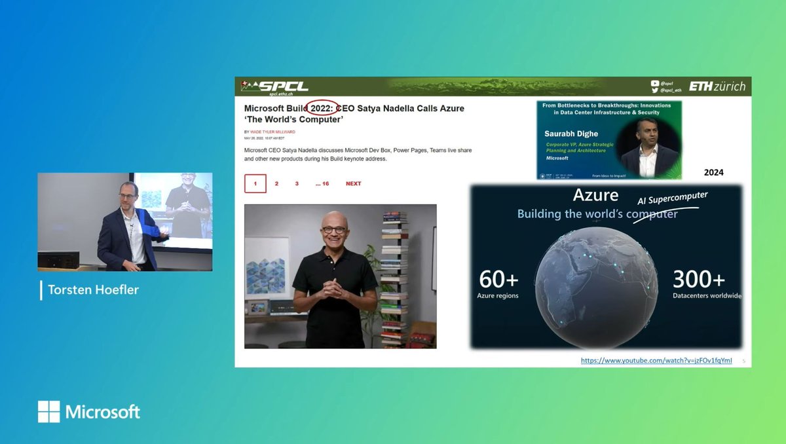Viewport: 786px width, 444px height.
Task: Click the ETH zürich logo
Action: [716, 86]
